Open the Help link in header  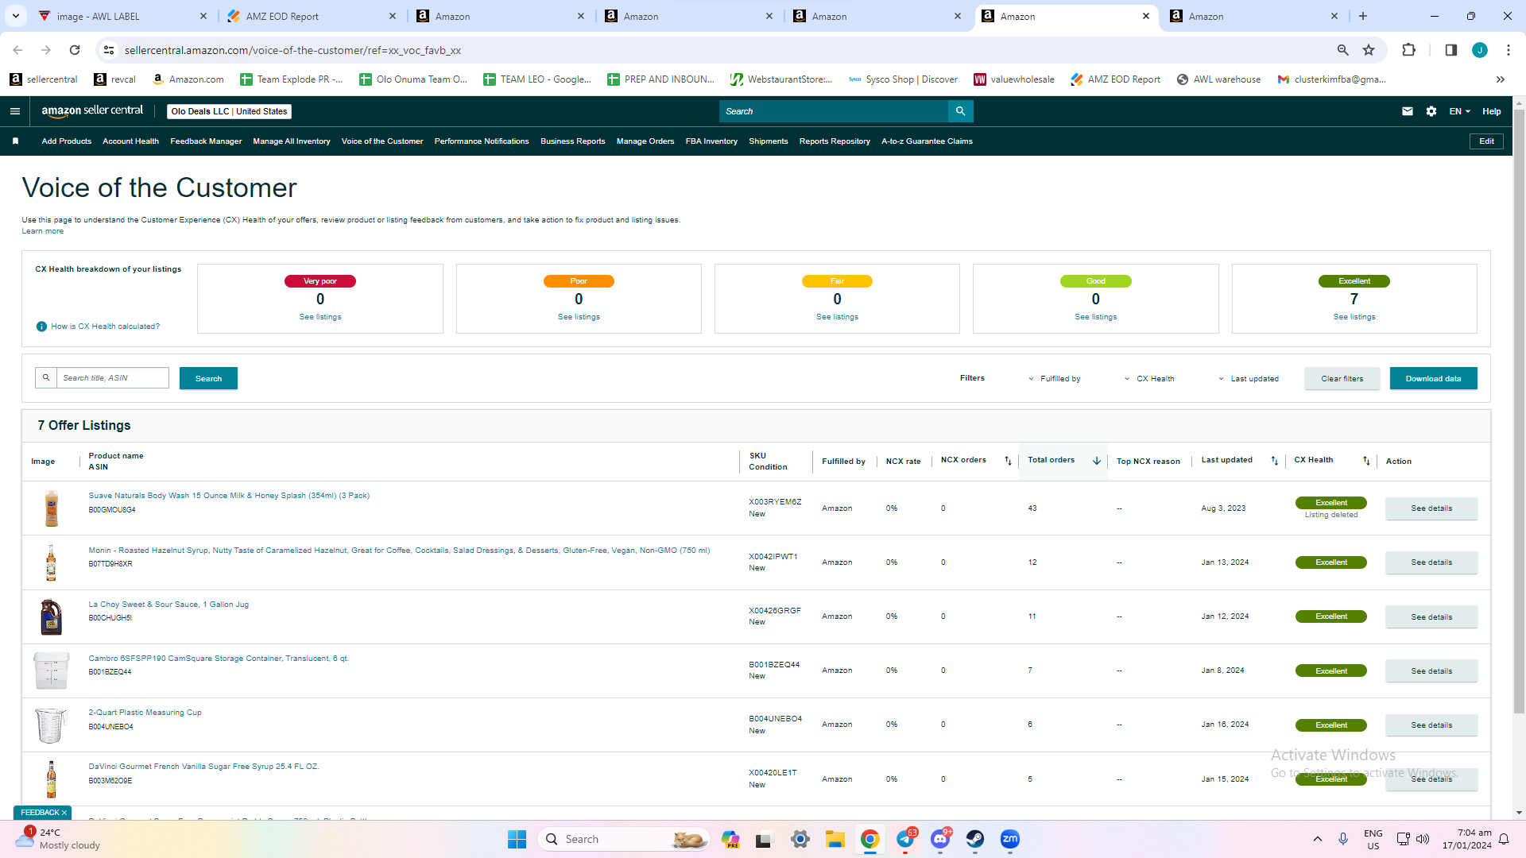pos(1492,111)
